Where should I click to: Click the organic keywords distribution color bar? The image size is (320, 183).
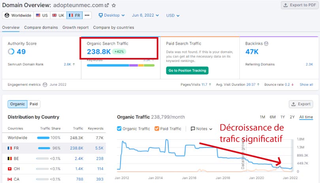(x=120, y=65)
